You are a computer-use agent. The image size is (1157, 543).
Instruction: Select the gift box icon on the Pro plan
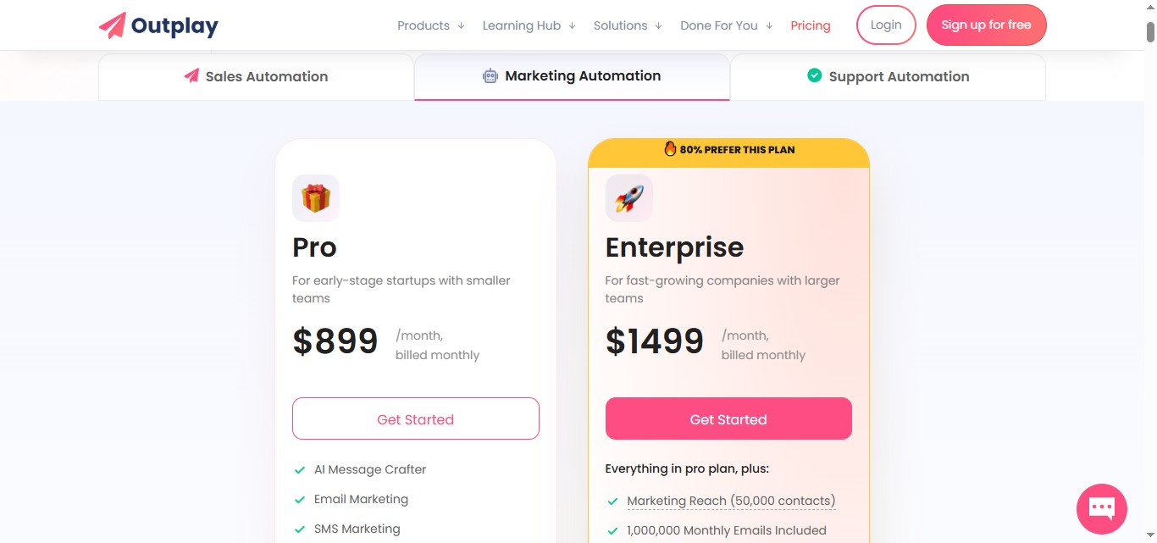point(315,197)
